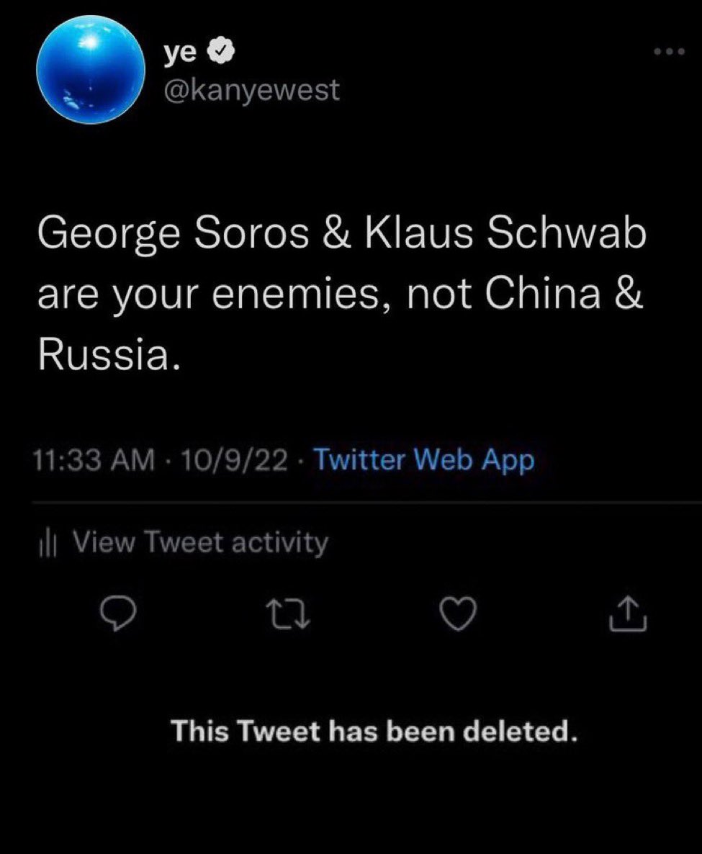Image resolution: width=702 pixels, height=854 pixels.
Task: Click the name Klaus Schwab in tweet
Action: [x=505, y=233]
